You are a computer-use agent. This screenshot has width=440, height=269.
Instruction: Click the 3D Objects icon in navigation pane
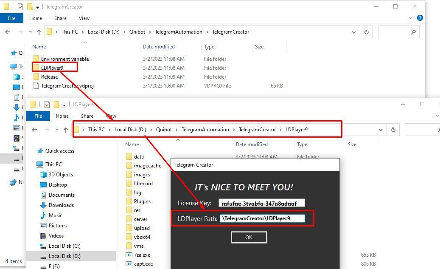pos(43,175)
